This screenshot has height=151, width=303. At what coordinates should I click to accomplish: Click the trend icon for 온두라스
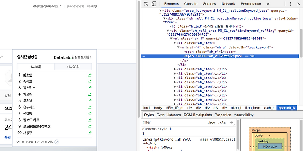click(x=90, y=107)
